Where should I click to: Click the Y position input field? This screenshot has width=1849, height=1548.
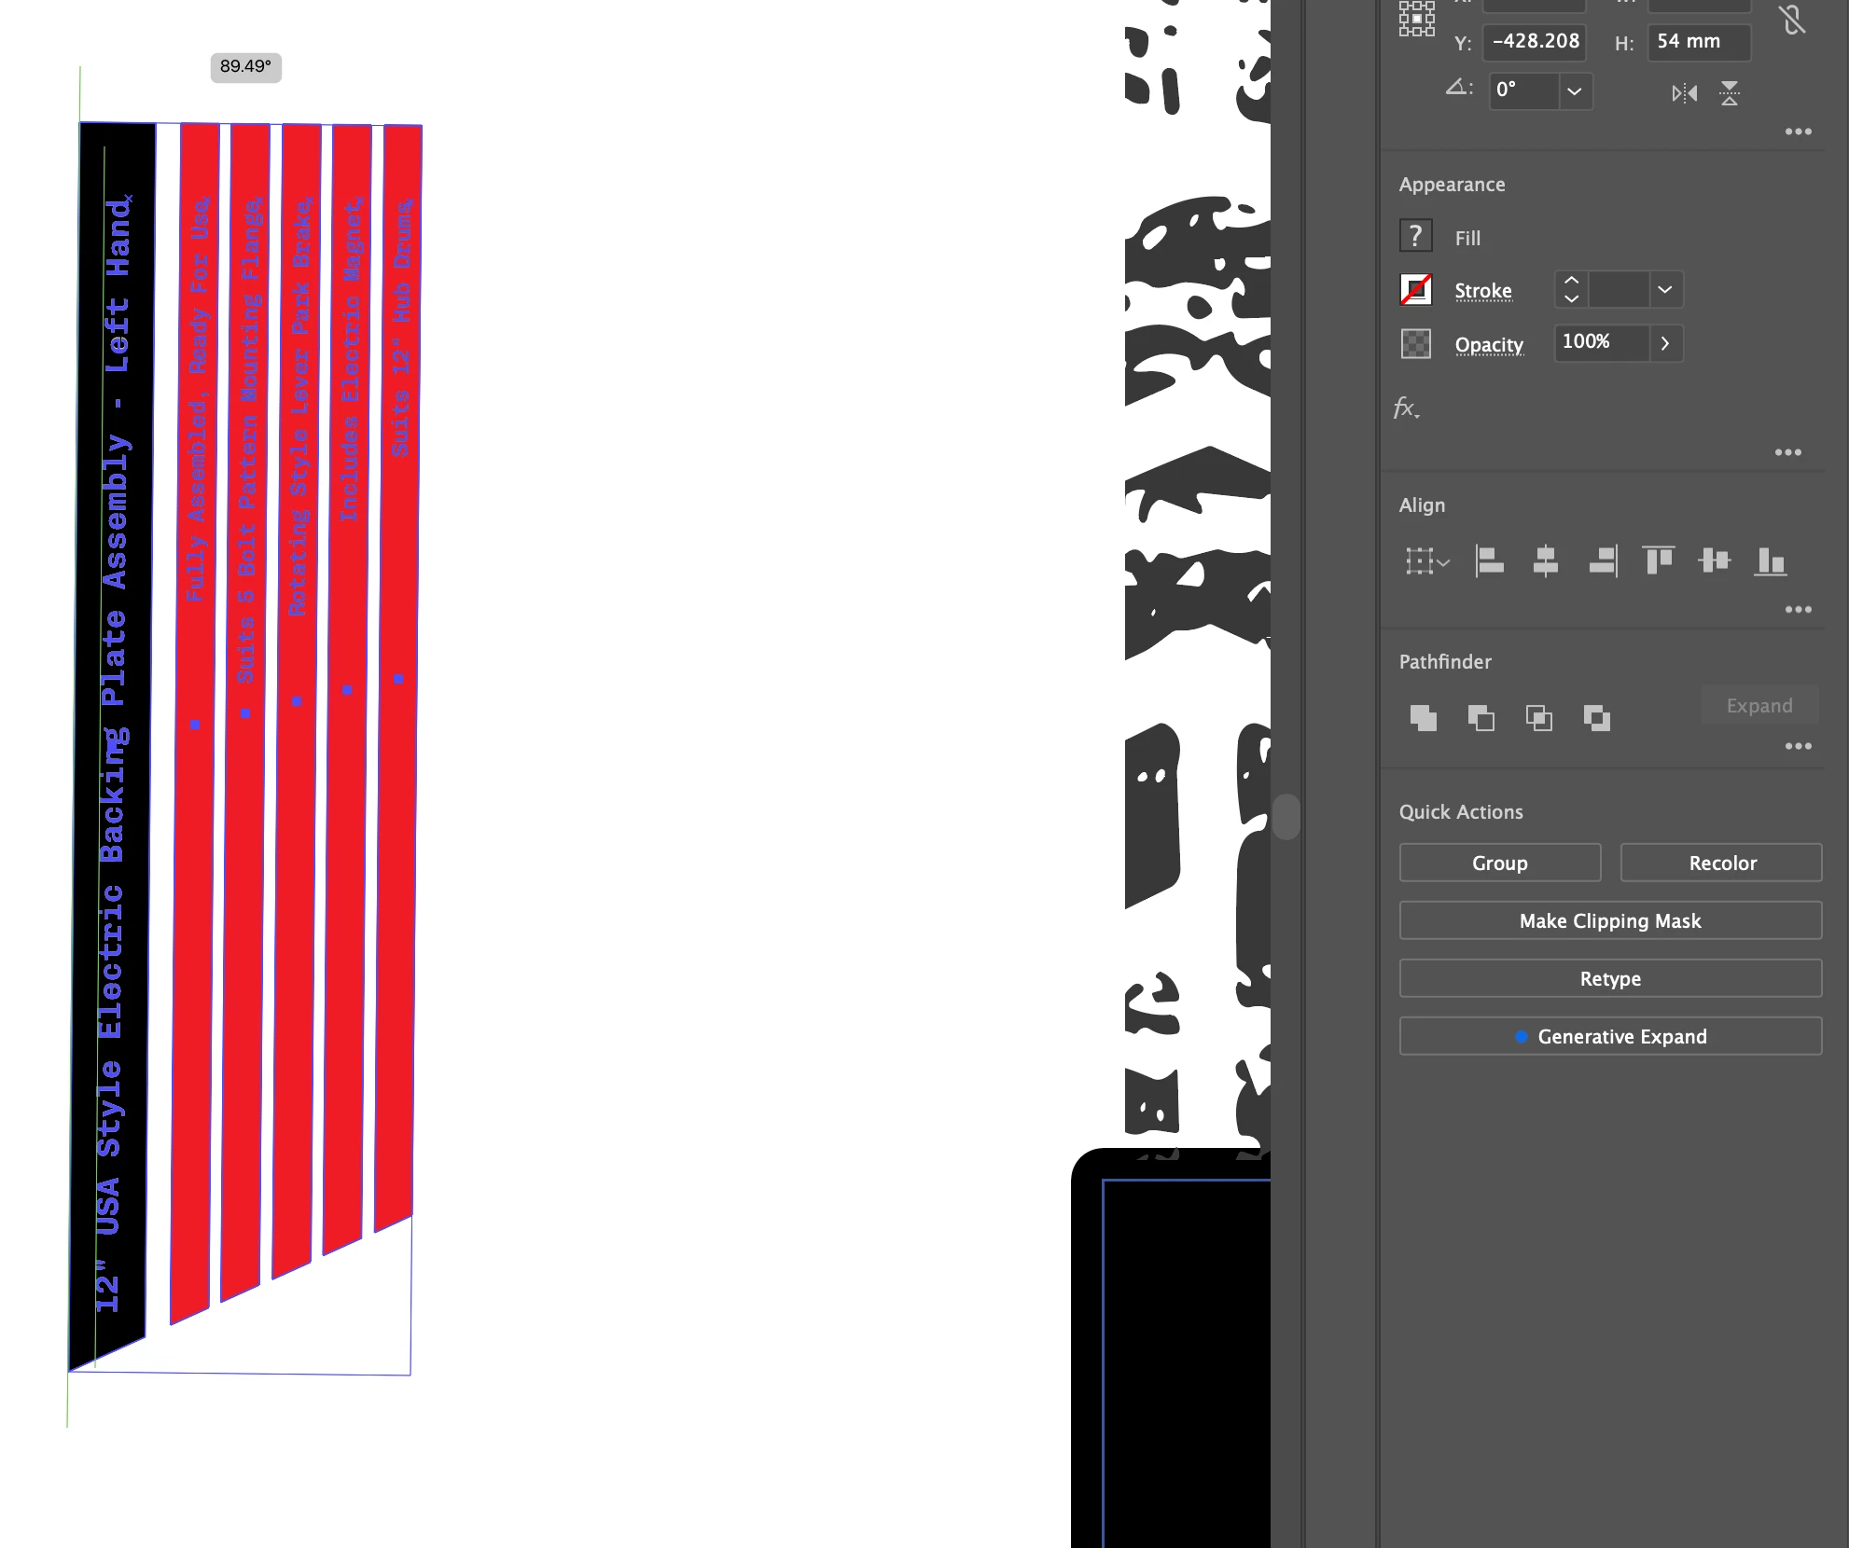click(1535, 42)
